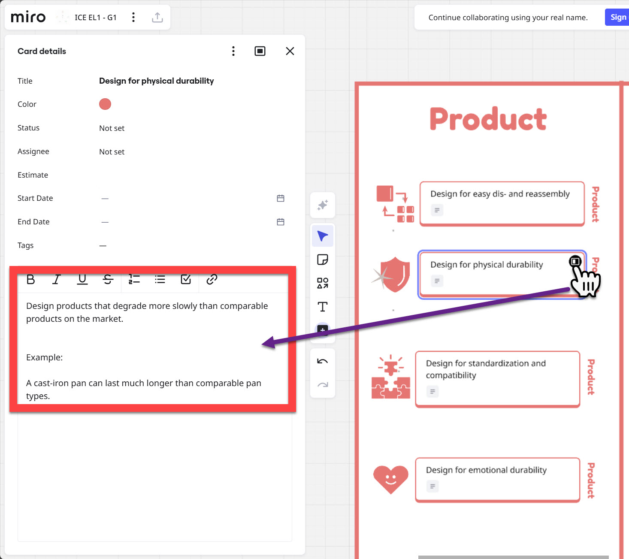
Task: Insert a checkbox list item
Action: click(x=186, y=280)
